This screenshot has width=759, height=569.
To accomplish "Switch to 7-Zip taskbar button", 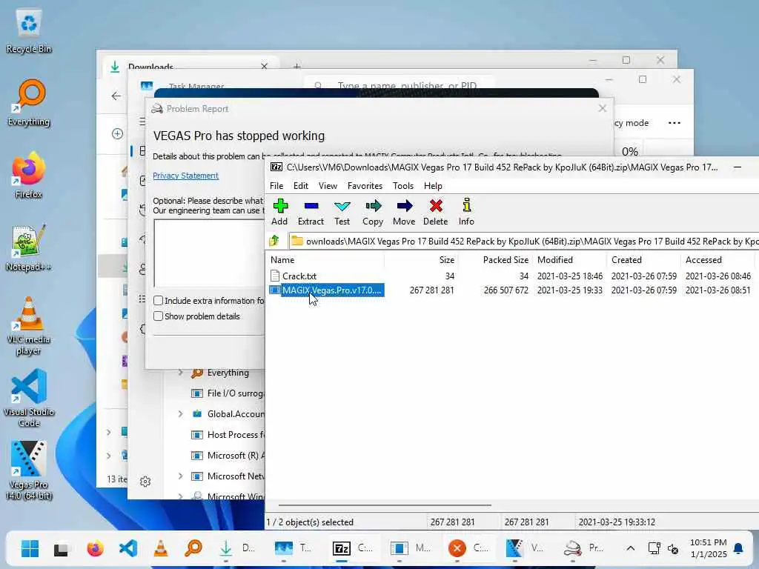I will 352,548.
